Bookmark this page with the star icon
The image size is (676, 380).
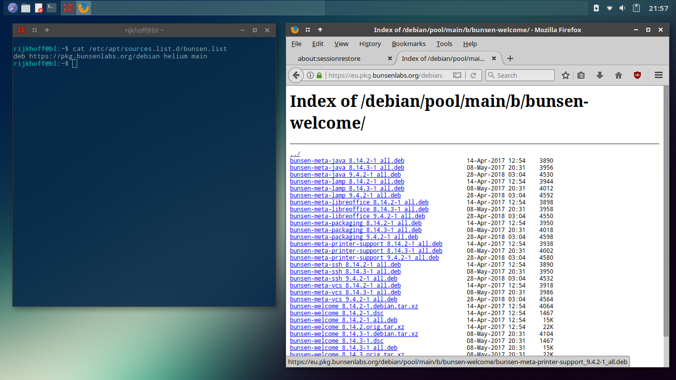click(x=566, y=75)
